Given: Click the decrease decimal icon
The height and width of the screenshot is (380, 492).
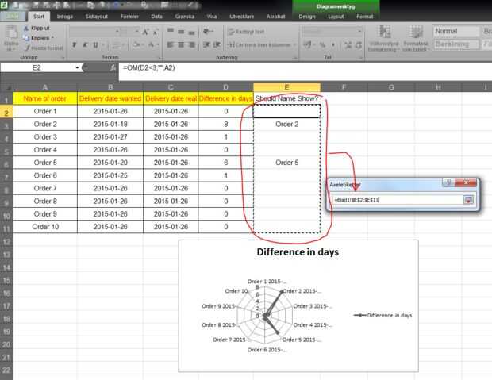Looking at the screenshot, I should (x=359, y=45).
